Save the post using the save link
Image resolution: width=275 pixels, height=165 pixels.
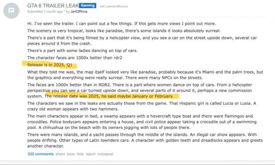click(71, 154)
